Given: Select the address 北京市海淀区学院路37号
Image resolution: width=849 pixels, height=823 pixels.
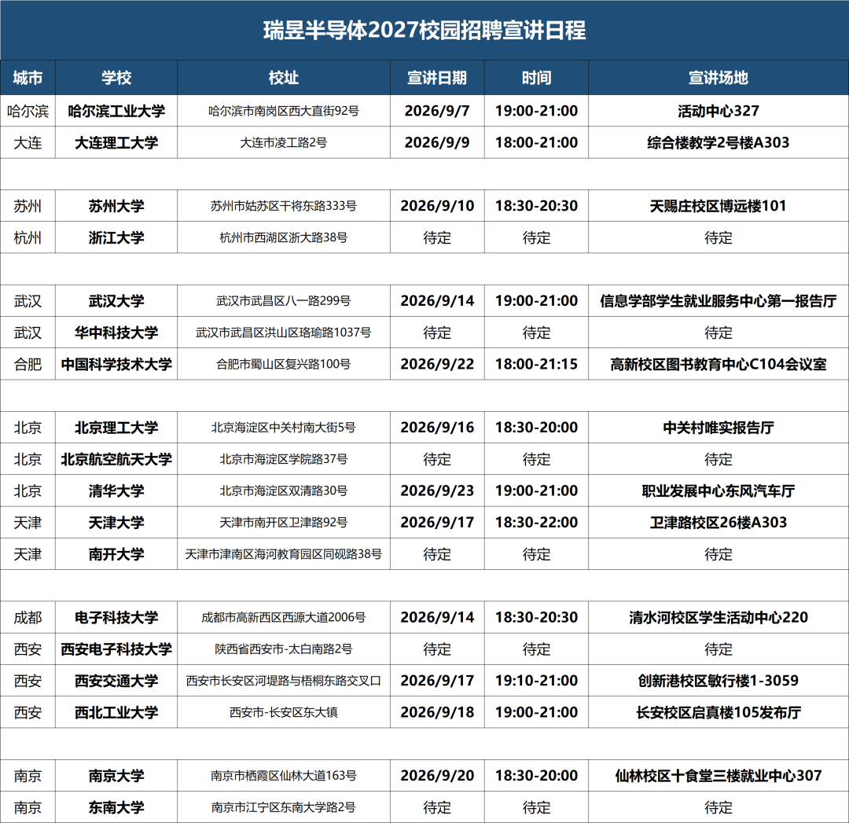Looking at the screenshot, I should [284, 460].
